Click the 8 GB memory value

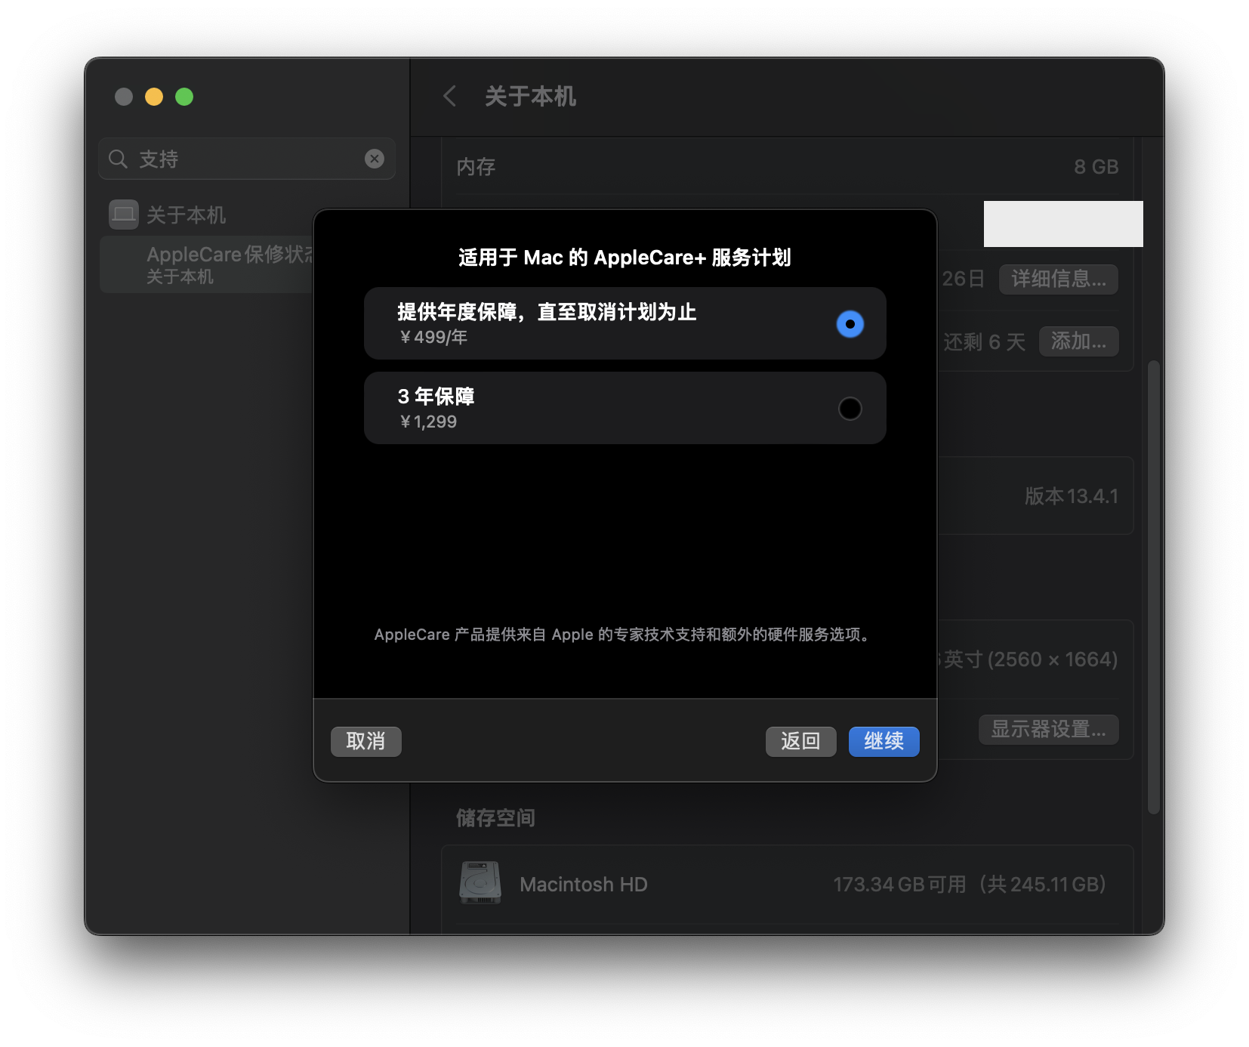pos(1096,167)
